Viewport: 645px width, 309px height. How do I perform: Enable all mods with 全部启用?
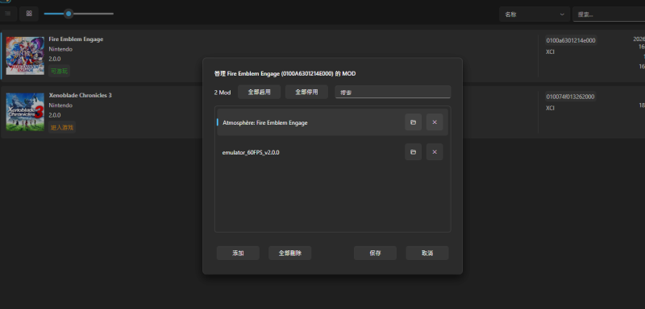click(x=259, y=92)
